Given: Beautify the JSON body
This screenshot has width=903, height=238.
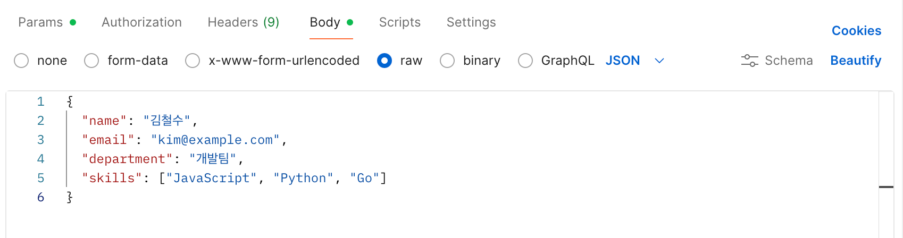Looking at the screenshot, I should pyautogui.click(x=856, y=61).
